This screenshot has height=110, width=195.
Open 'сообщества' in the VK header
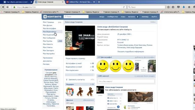tap(112, 16)
